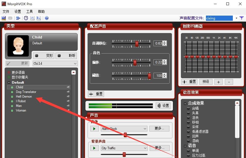Screen dimensions: 246x158
Task: Click the red 更多语音 icon
Action: (9, 72)
